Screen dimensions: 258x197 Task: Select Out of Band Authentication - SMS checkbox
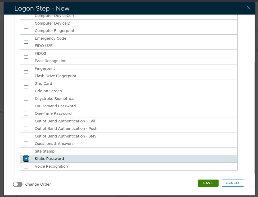[26, 136]
